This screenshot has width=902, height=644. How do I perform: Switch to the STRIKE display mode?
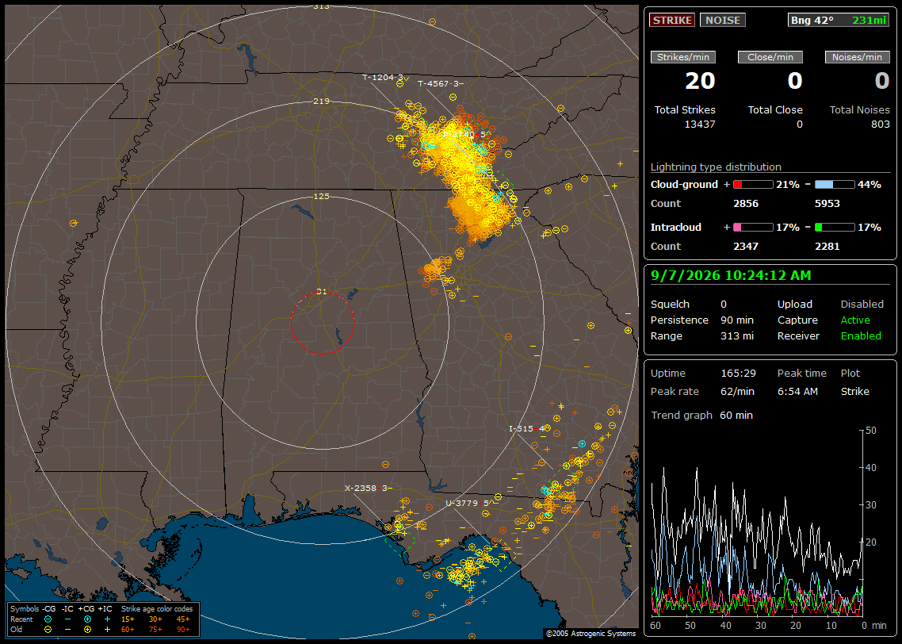[672, 20]
